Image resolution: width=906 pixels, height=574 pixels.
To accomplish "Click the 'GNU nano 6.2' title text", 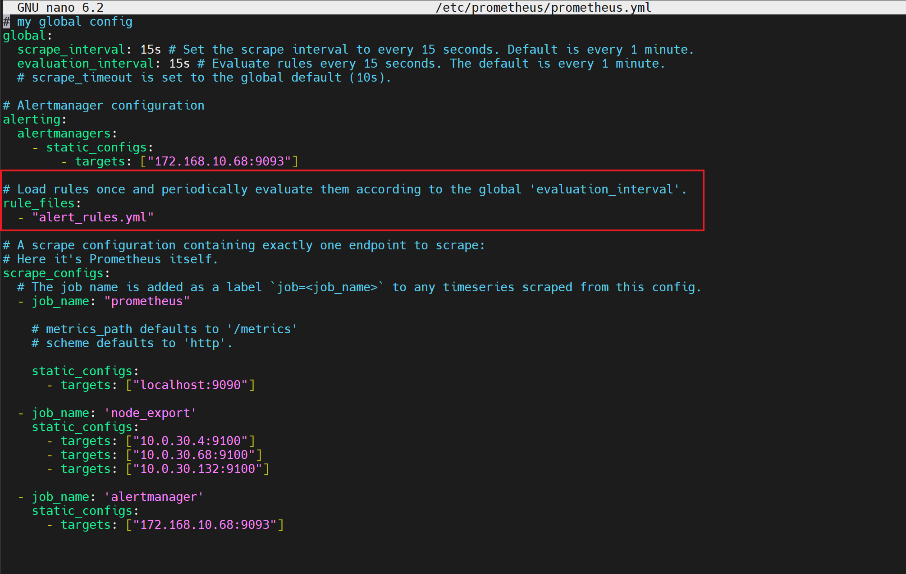I will click(60, 8).
